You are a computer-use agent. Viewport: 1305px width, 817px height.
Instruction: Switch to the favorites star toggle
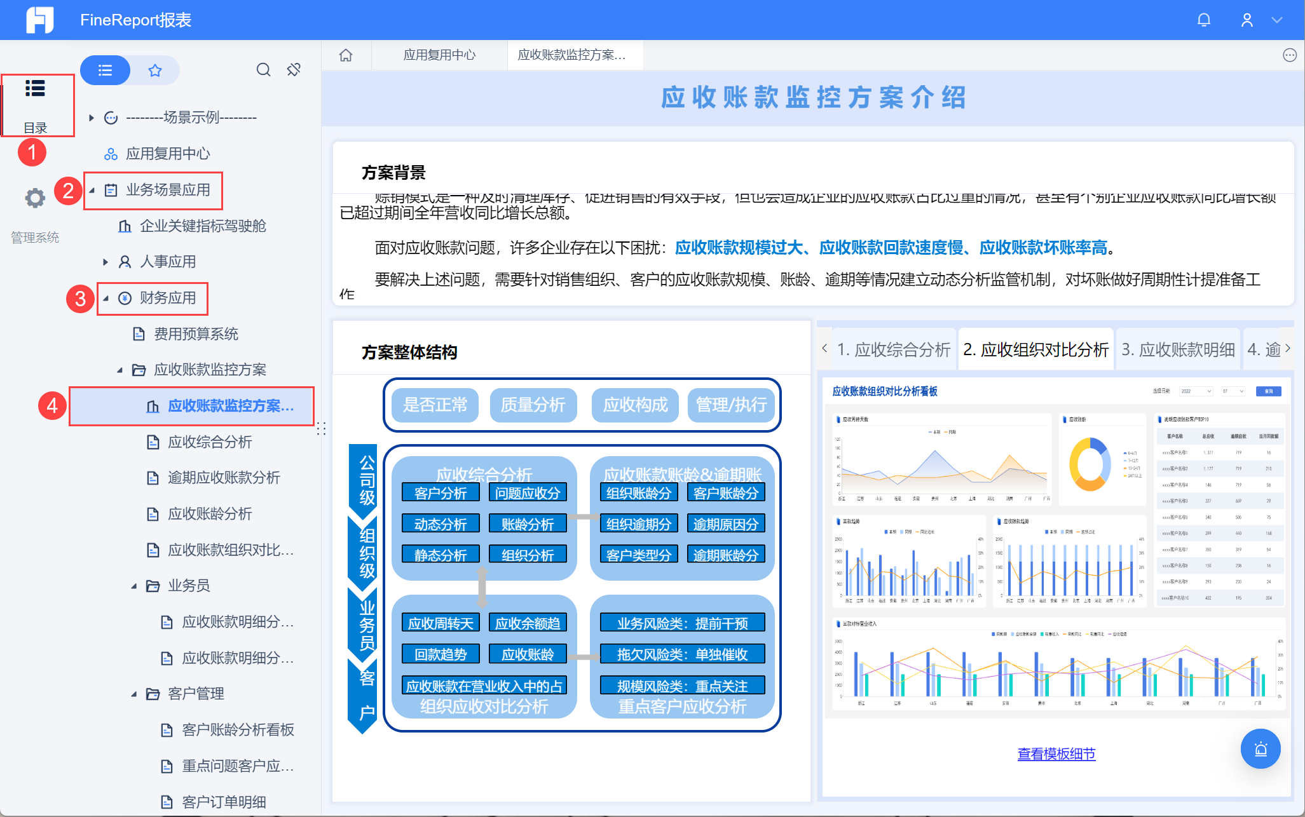[154, 70]
